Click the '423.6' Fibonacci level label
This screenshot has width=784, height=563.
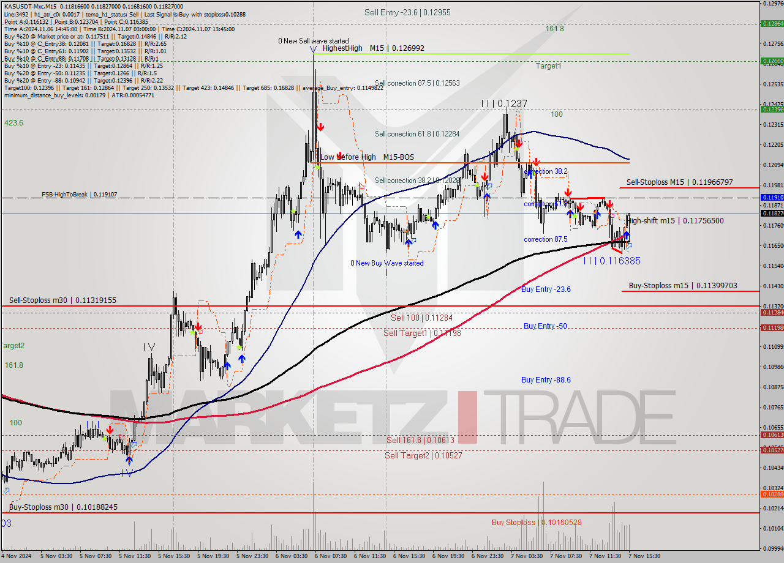point(14,123)
